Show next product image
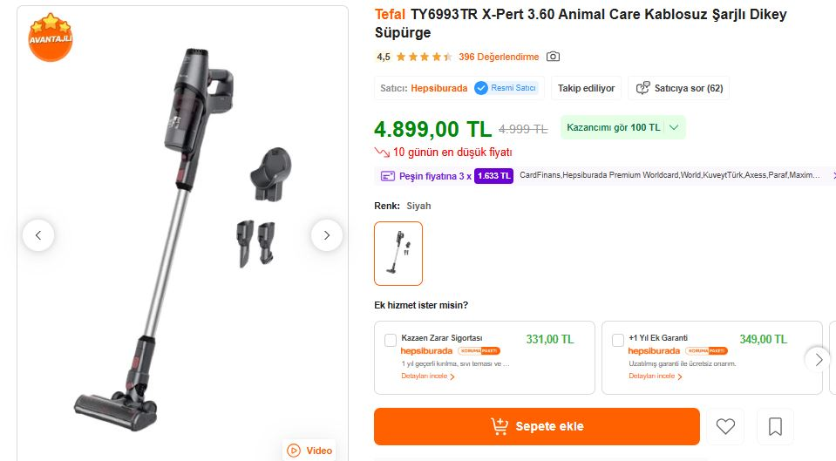 click(327, 235)
